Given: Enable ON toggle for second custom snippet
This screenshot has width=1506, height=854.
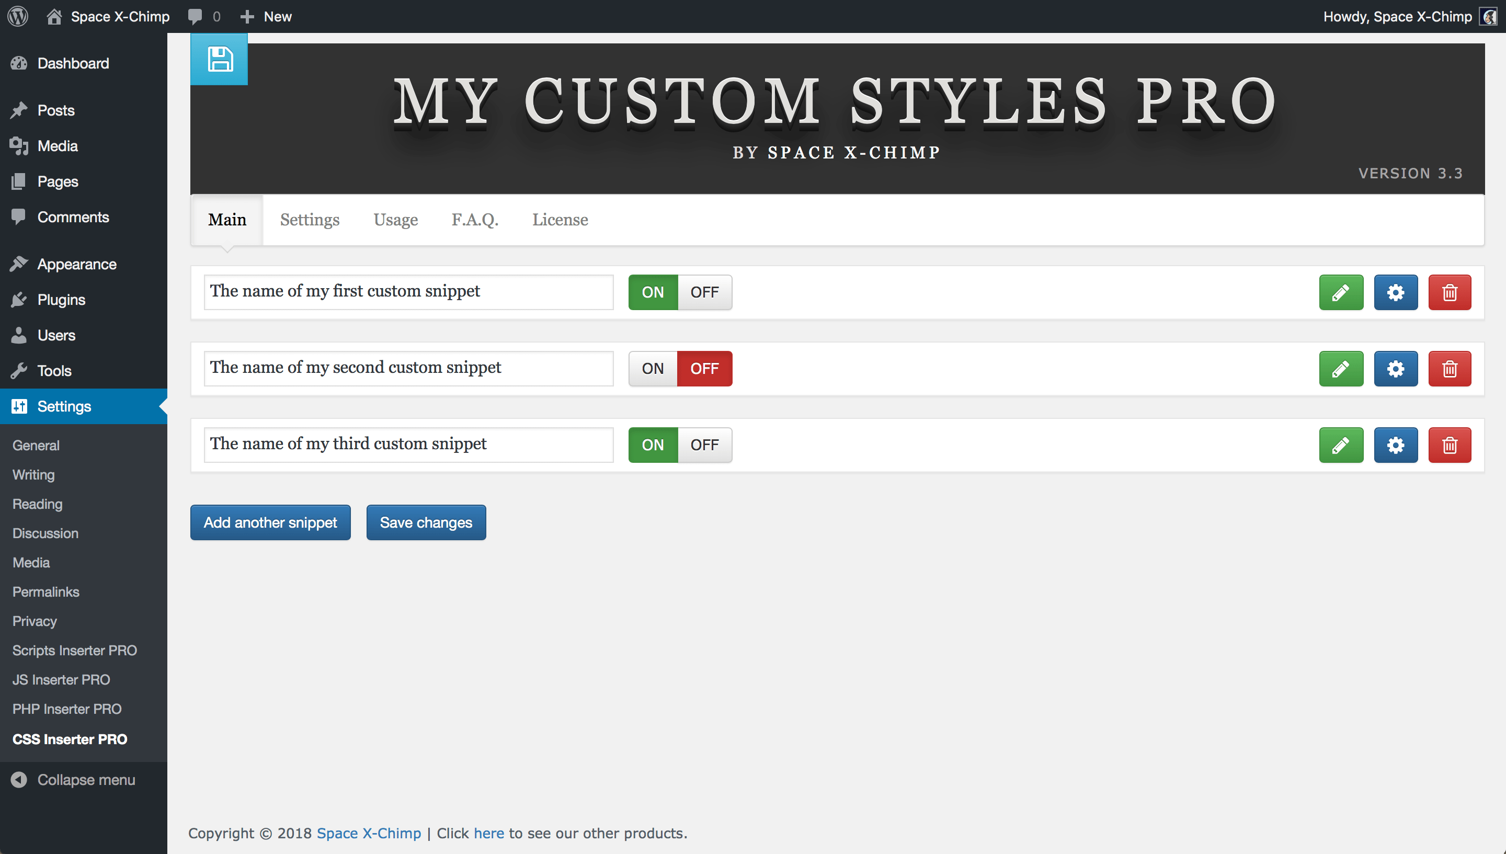Looking at the screenshot, I should pyautogui.click(x=653, y=368).
